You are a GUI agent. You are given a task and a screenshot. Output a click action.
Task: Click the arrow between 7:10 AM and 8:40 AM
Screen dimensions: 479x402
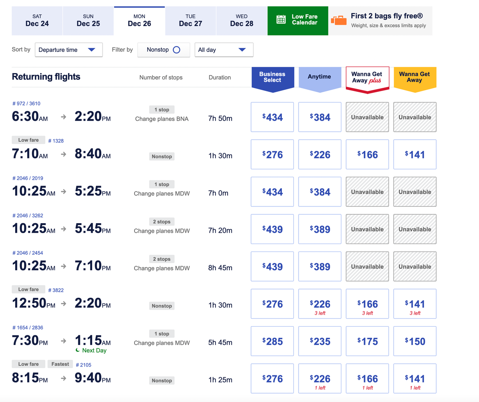(63, 154)
